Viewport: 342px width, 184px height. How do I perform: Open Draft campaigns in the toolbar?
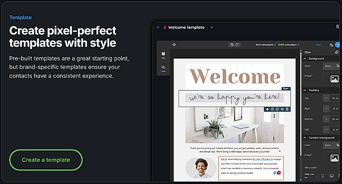click(289, 44)
